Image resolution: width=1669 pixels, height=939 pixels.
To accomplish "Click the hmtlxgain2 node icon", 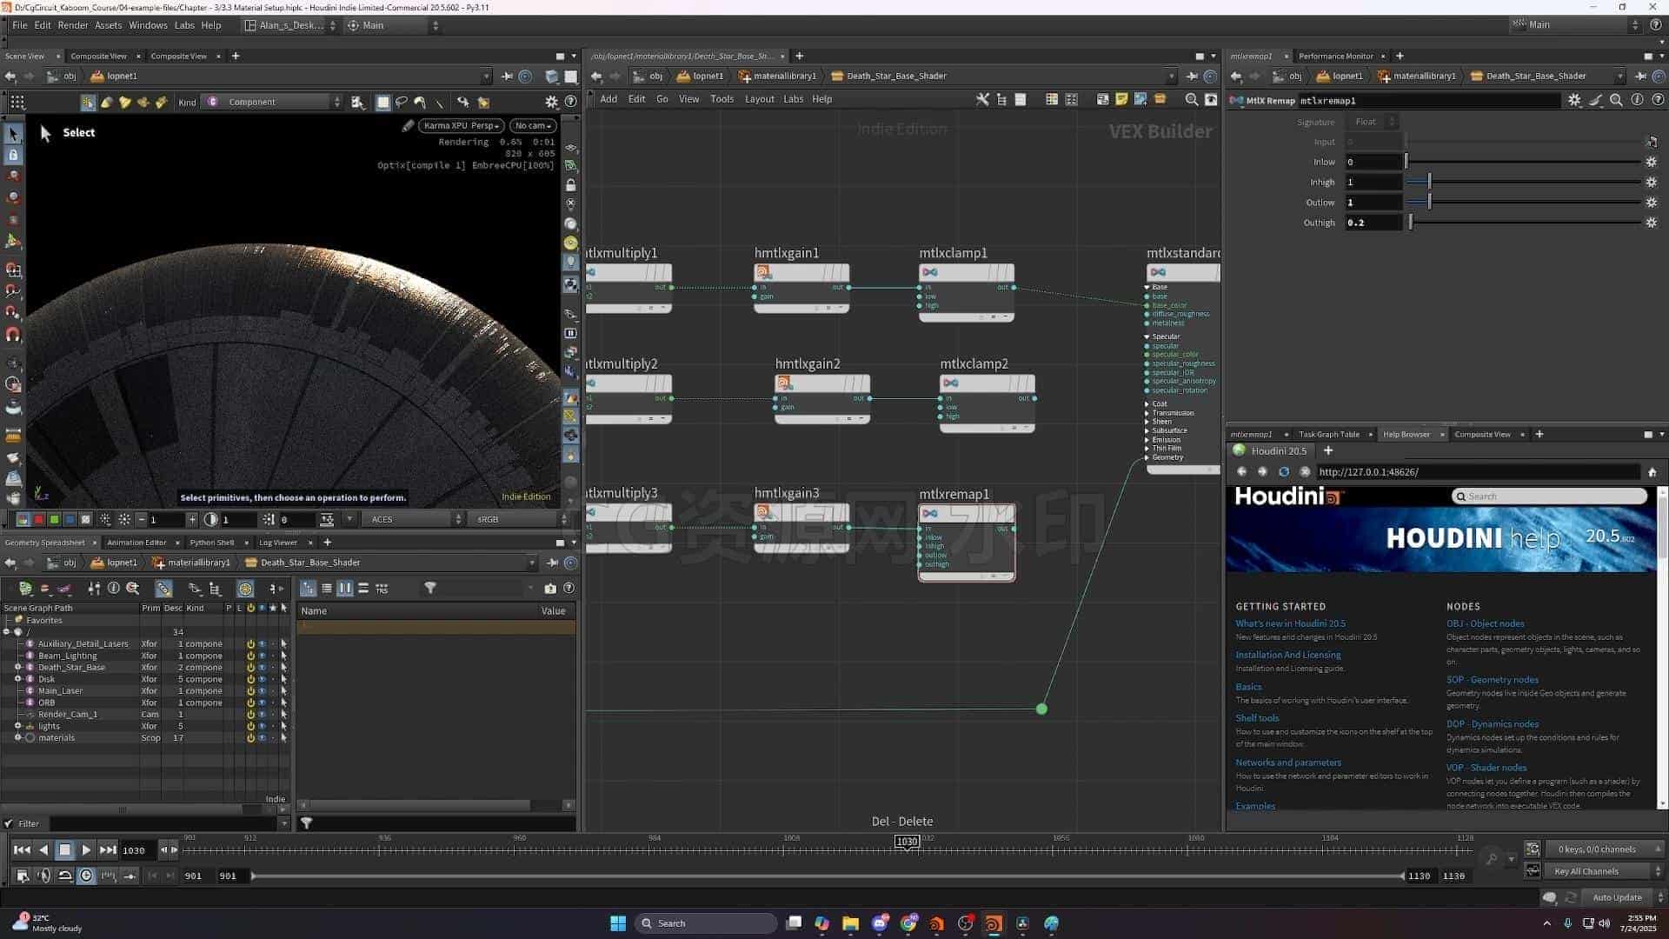I will click(x=784, y=383).
